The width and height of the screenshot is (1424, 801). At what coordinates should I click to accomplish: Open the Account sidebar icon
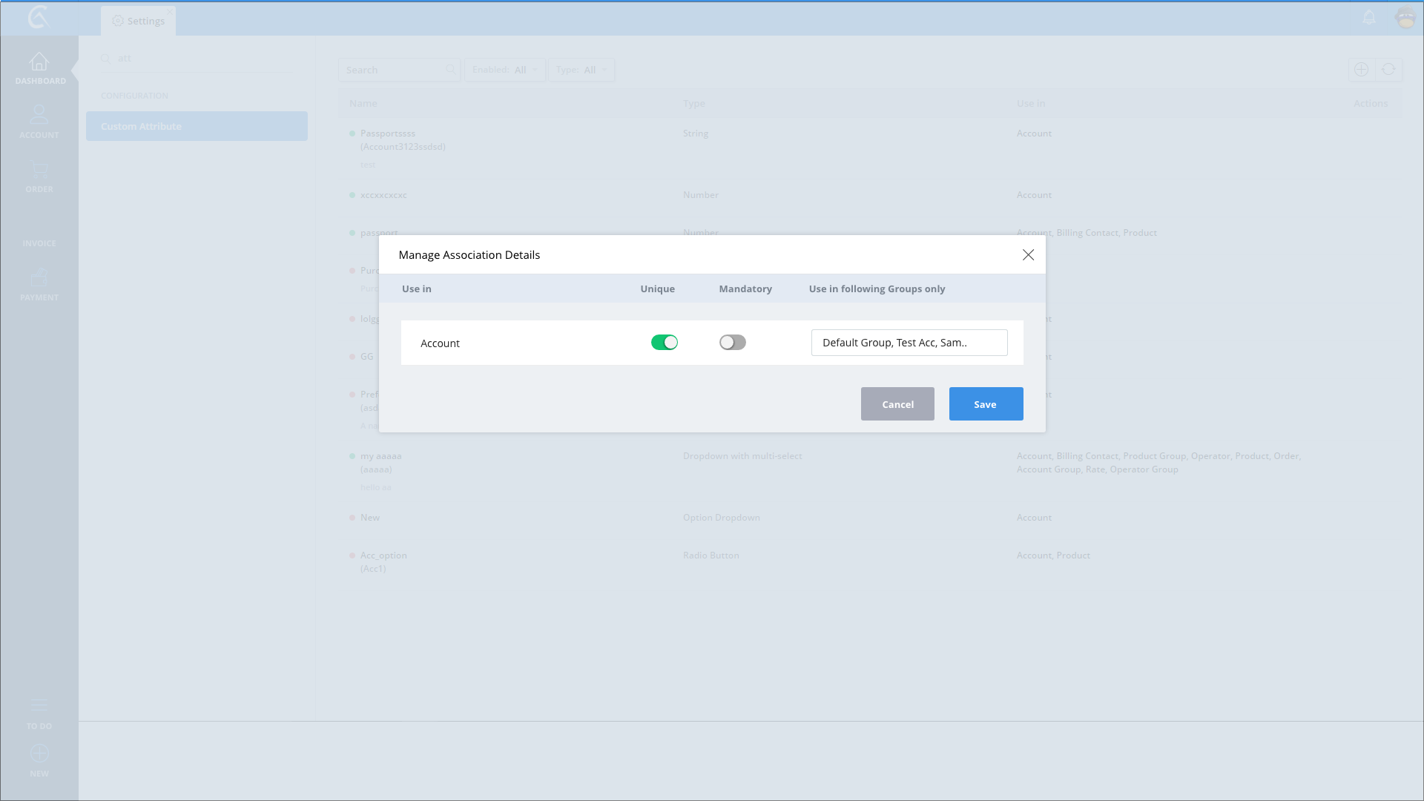pos(39,115)
